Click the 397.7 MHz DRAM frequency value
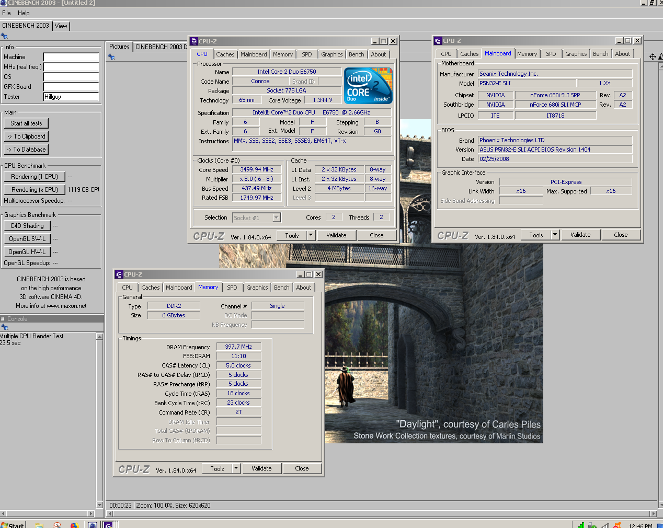663x528 pixels. 238,347
